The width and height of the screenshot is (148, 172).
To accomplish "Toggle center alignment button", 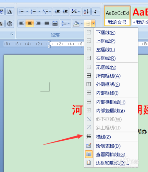I will tap(30, 23).
